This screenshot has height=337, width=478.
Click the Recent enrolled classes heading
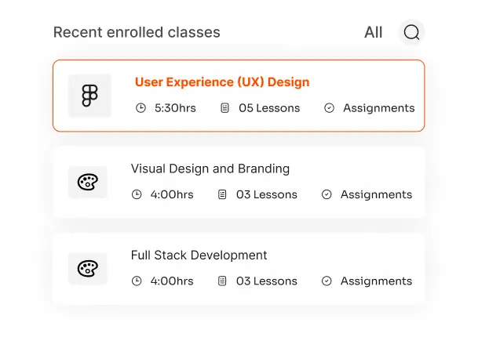137,32
